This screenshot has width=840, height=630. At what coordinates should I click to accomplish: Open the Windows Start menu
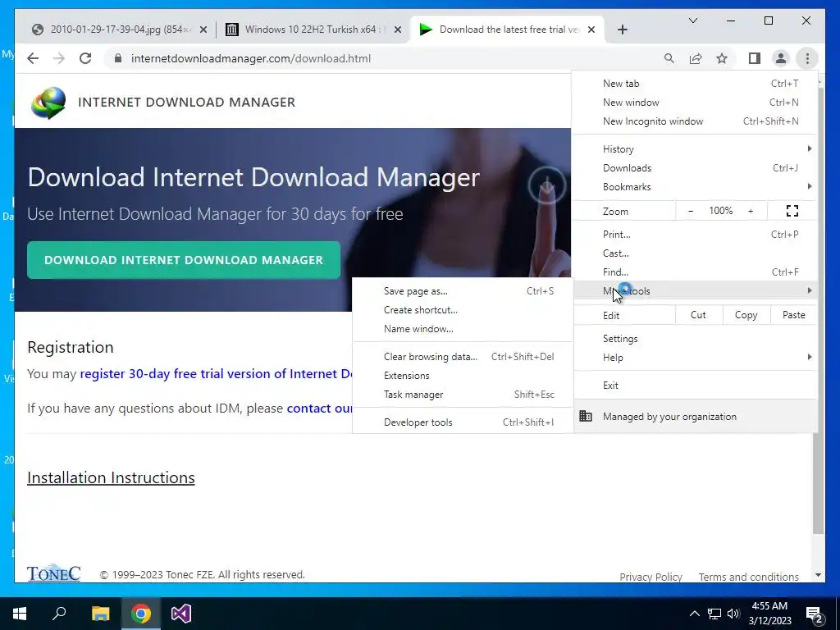[20, 614]
